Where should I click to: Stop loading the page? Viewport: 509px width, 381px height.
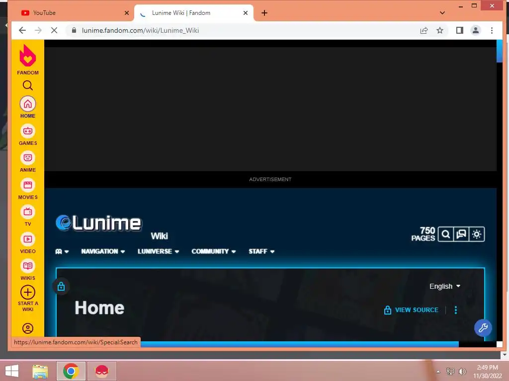pyautogui.click(x=54, y=30)
